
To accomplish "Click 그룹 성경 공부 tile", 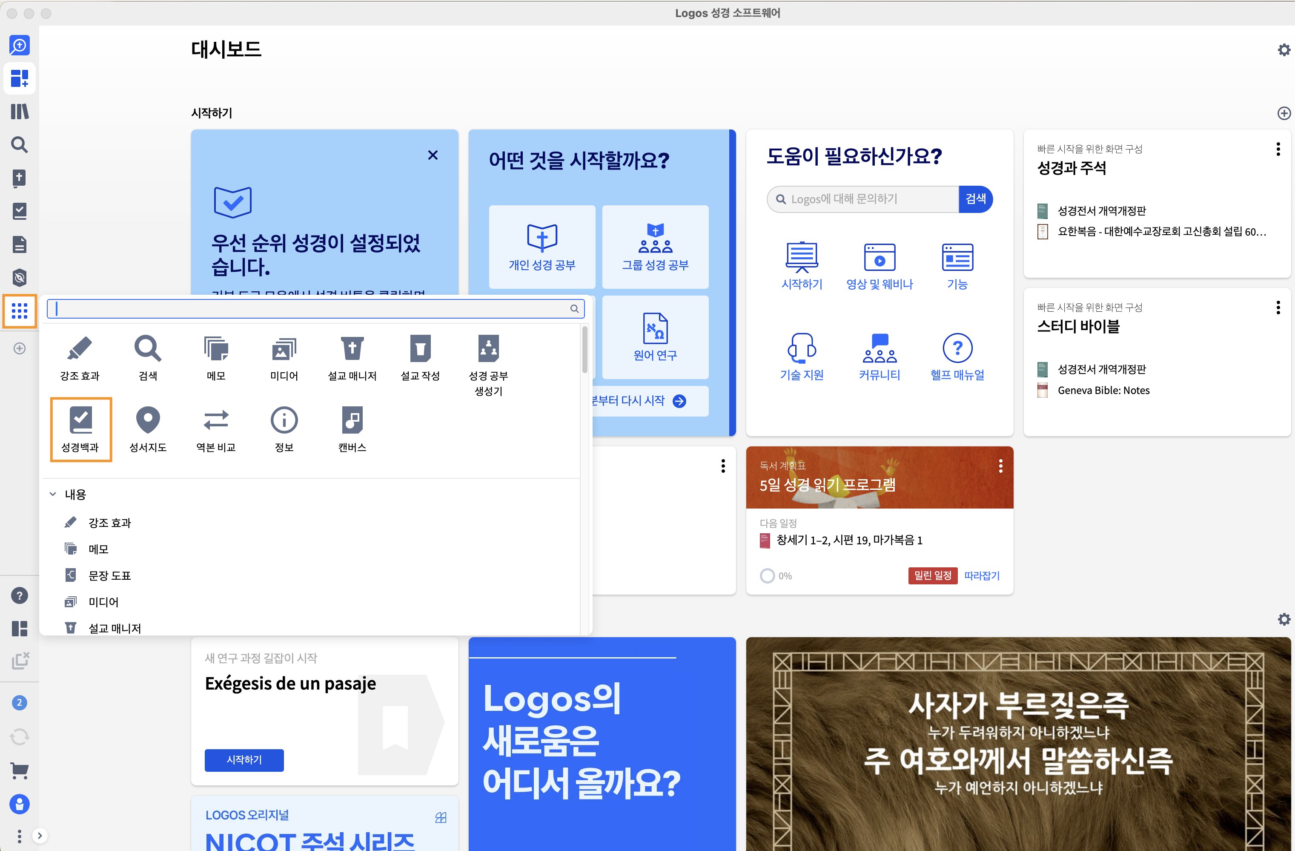I will 655,247.
